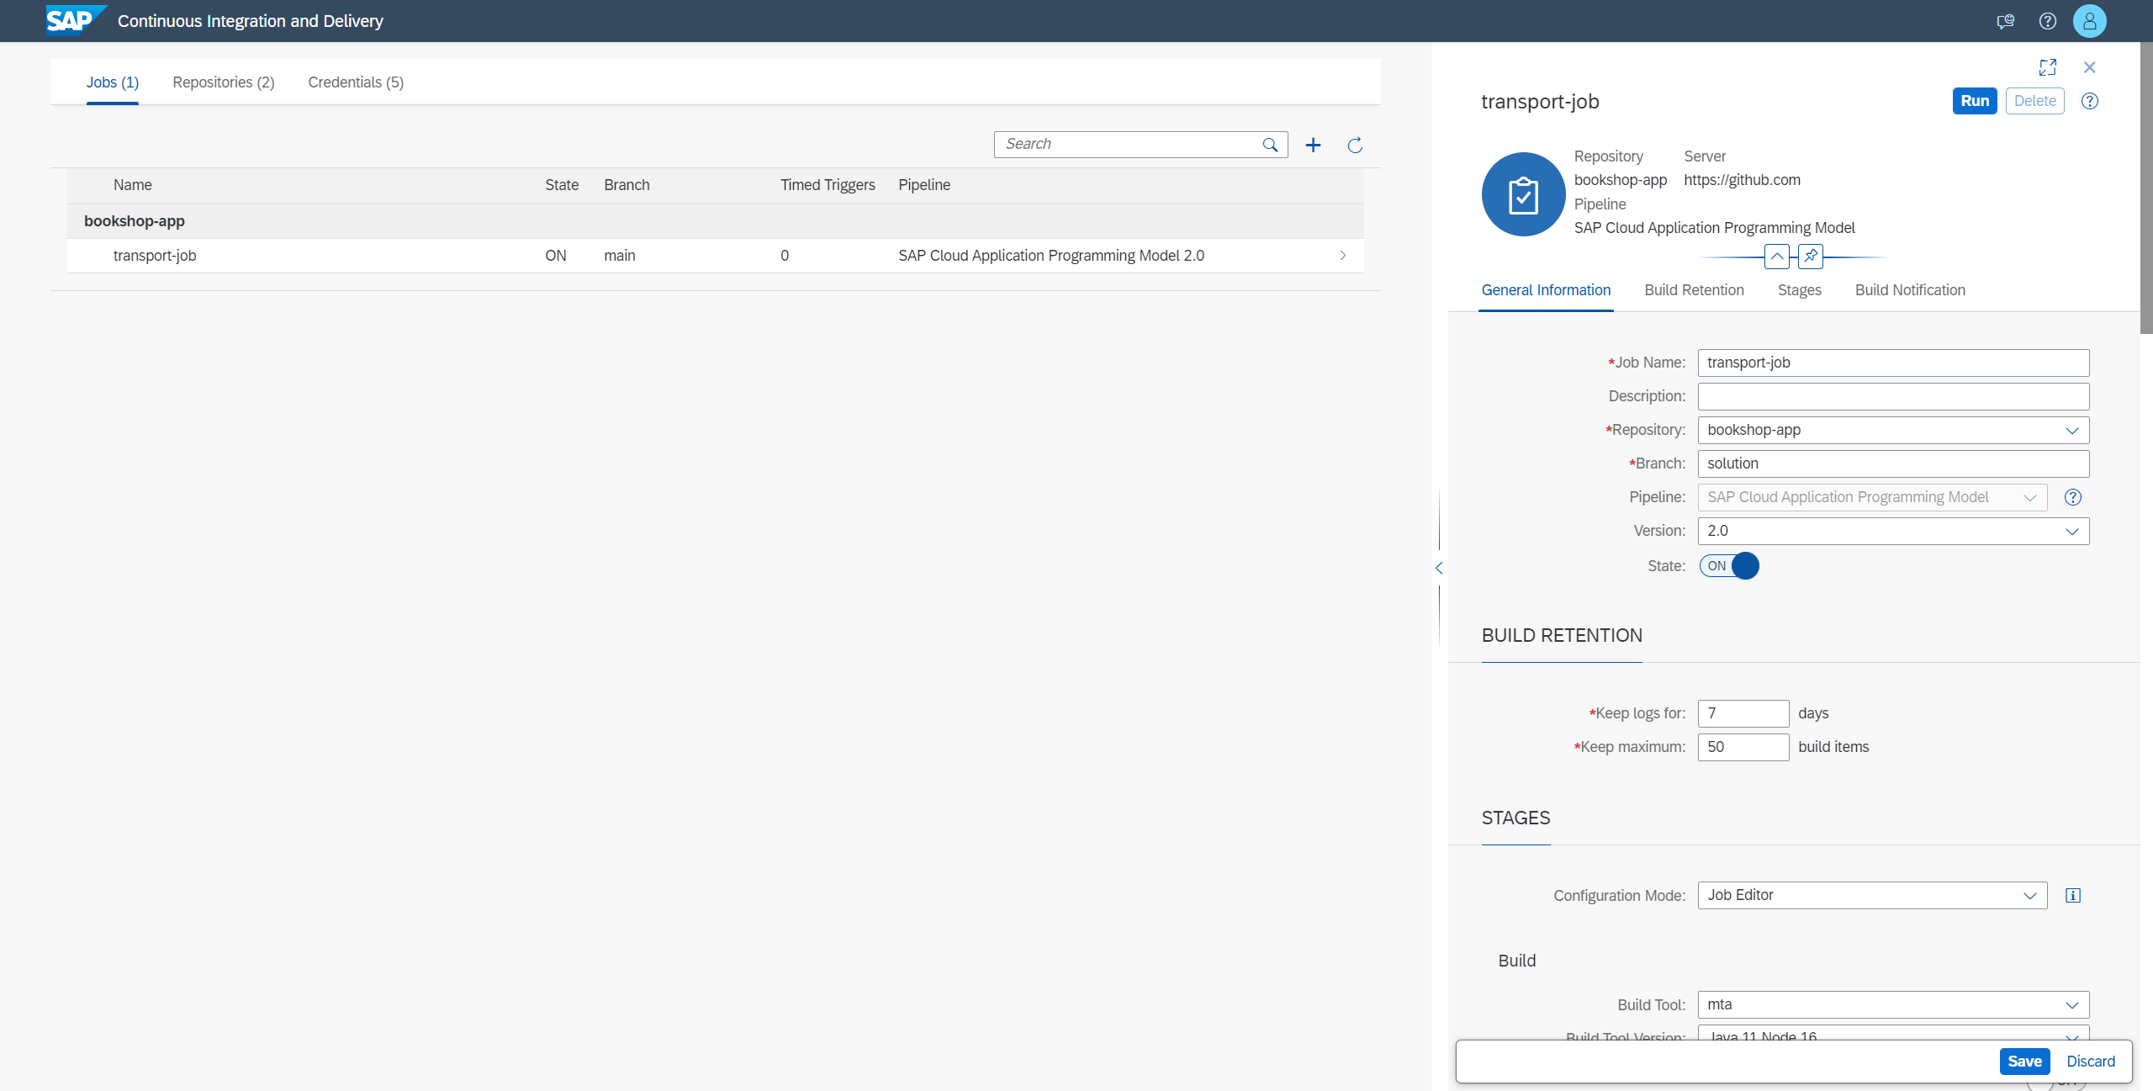Click the SAP logo
Image resolution: width=2153 pixels, height=1091 pixels.
76,20
